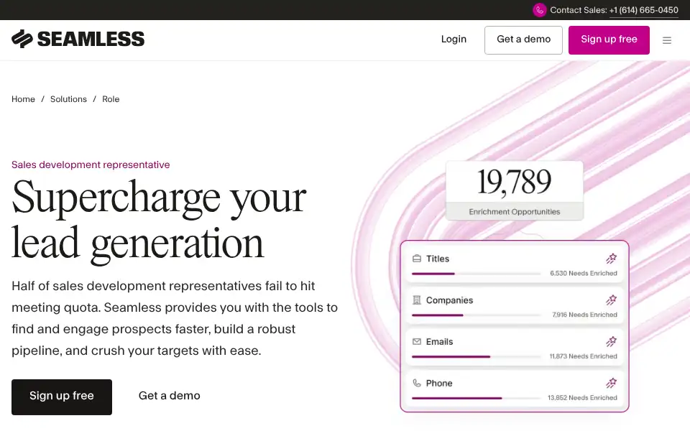The height and width of the screenshot is (431, 690).
Task: Click the Phone progress bar
Action: tap(477, 398)
